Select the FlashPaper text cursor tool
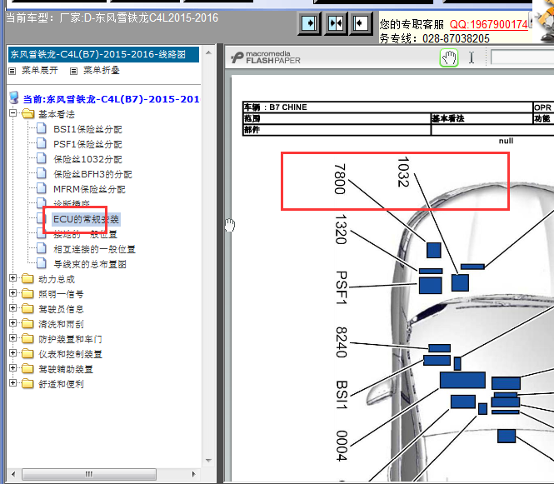554x484 pixels. tap(472, 57)
